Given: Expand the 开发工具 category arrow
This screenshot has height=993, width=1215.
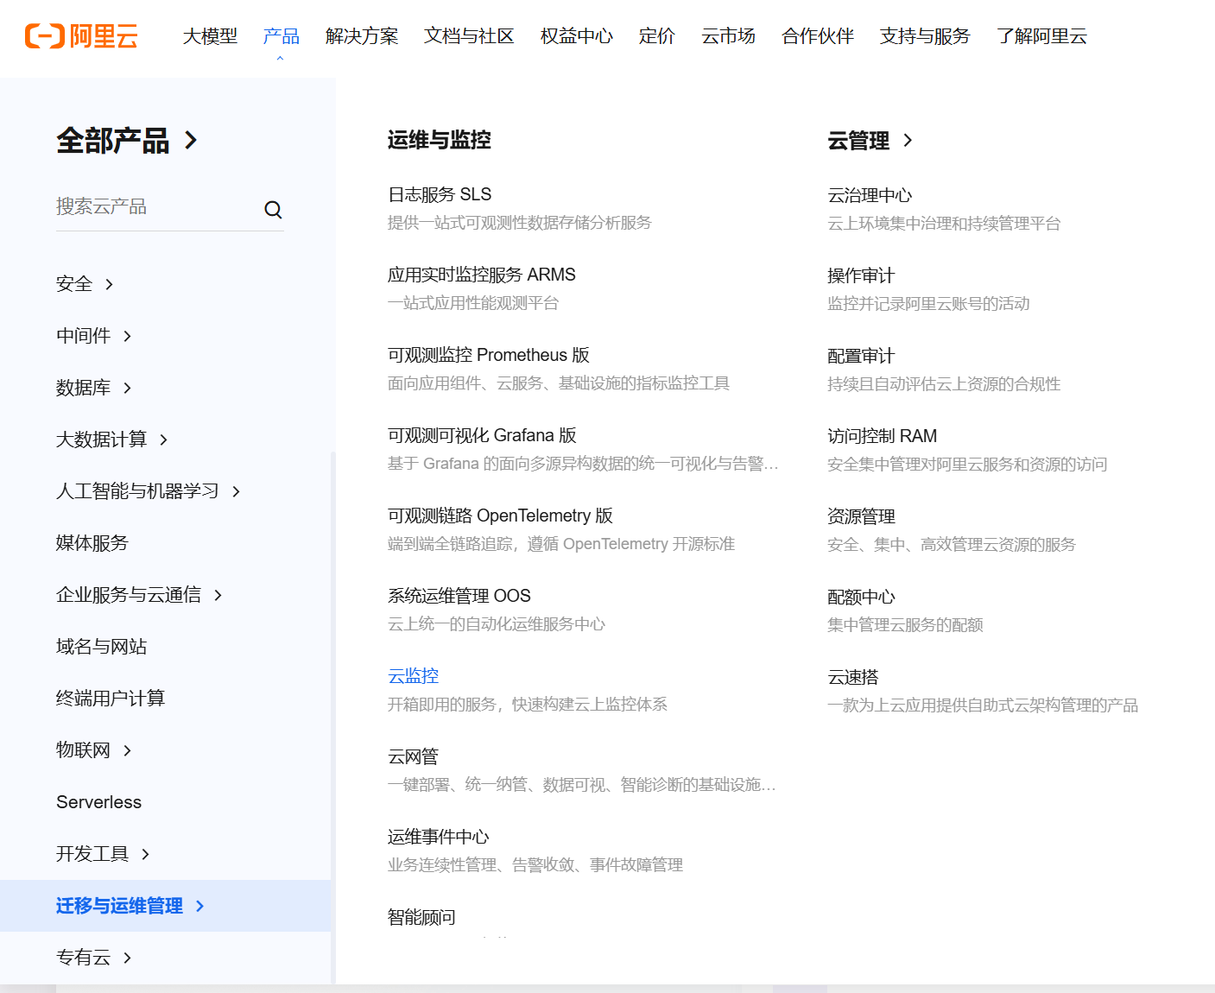Looking at the screenshot, I should (x=145, y=854).
